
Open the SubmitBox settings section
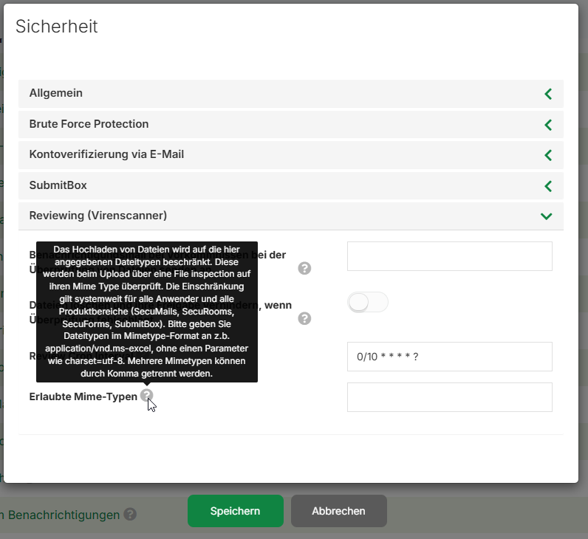click(58, 185)
